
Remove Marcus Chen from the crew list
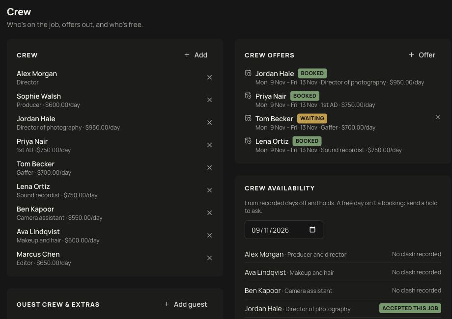coord(210,258)
